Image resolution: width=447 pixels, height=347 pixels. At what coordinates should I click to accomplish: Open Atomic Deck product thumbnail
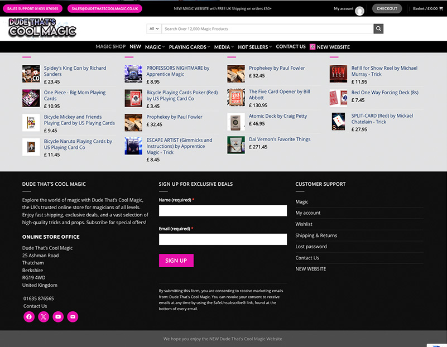236,122
